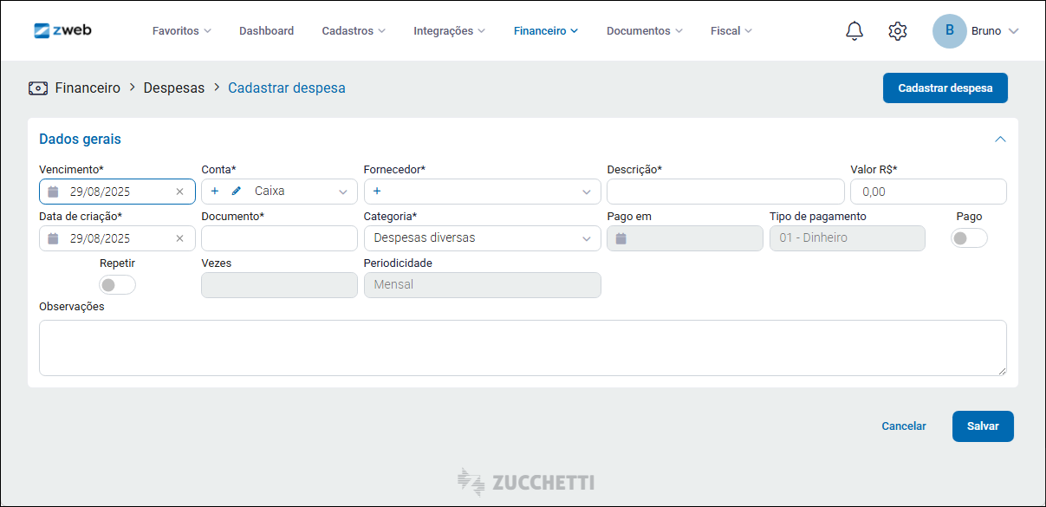1046x507 pixels.
Task: Open the notifications bell icon
Action: (854, 31)
